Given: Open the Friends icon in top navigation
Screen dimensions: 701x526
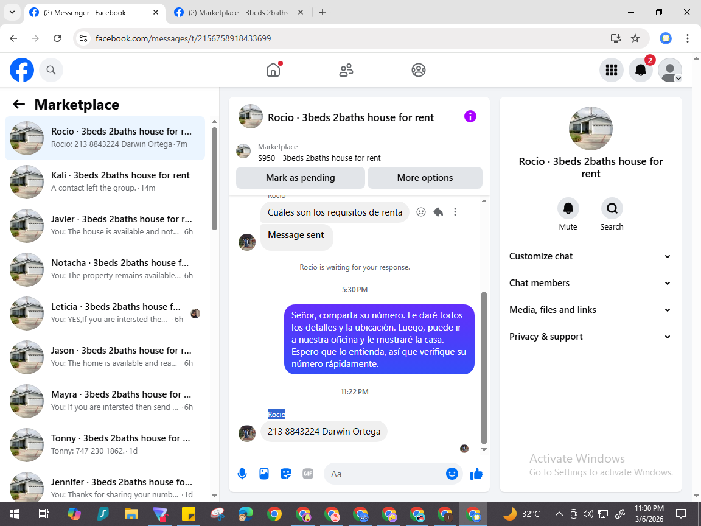Looking at the screenshot, I should coord(346,70).
